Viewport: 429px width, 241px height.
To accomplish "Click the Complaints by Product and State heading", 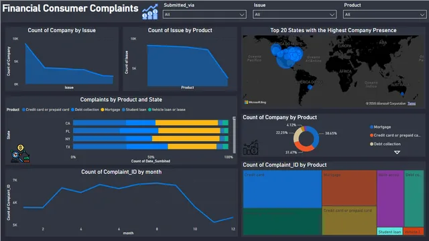I will (121, 100).
